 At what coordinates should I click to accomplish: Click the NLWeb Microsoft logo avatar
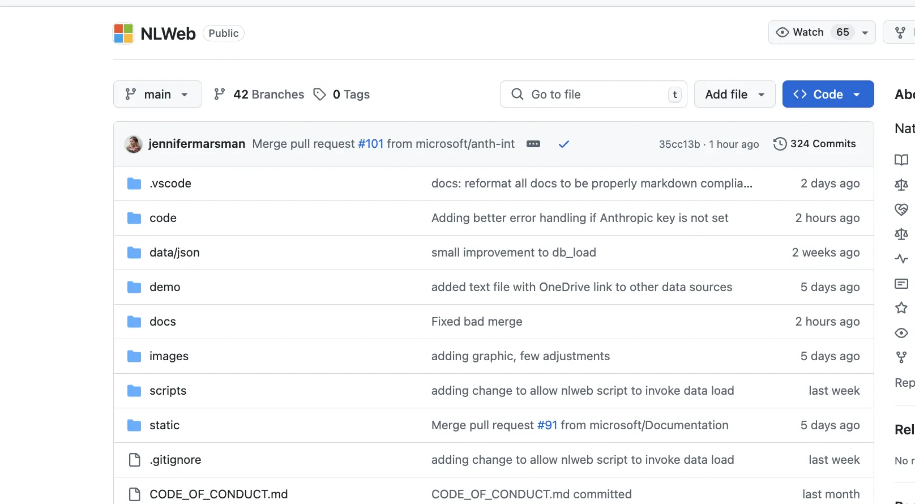[123, 33]
